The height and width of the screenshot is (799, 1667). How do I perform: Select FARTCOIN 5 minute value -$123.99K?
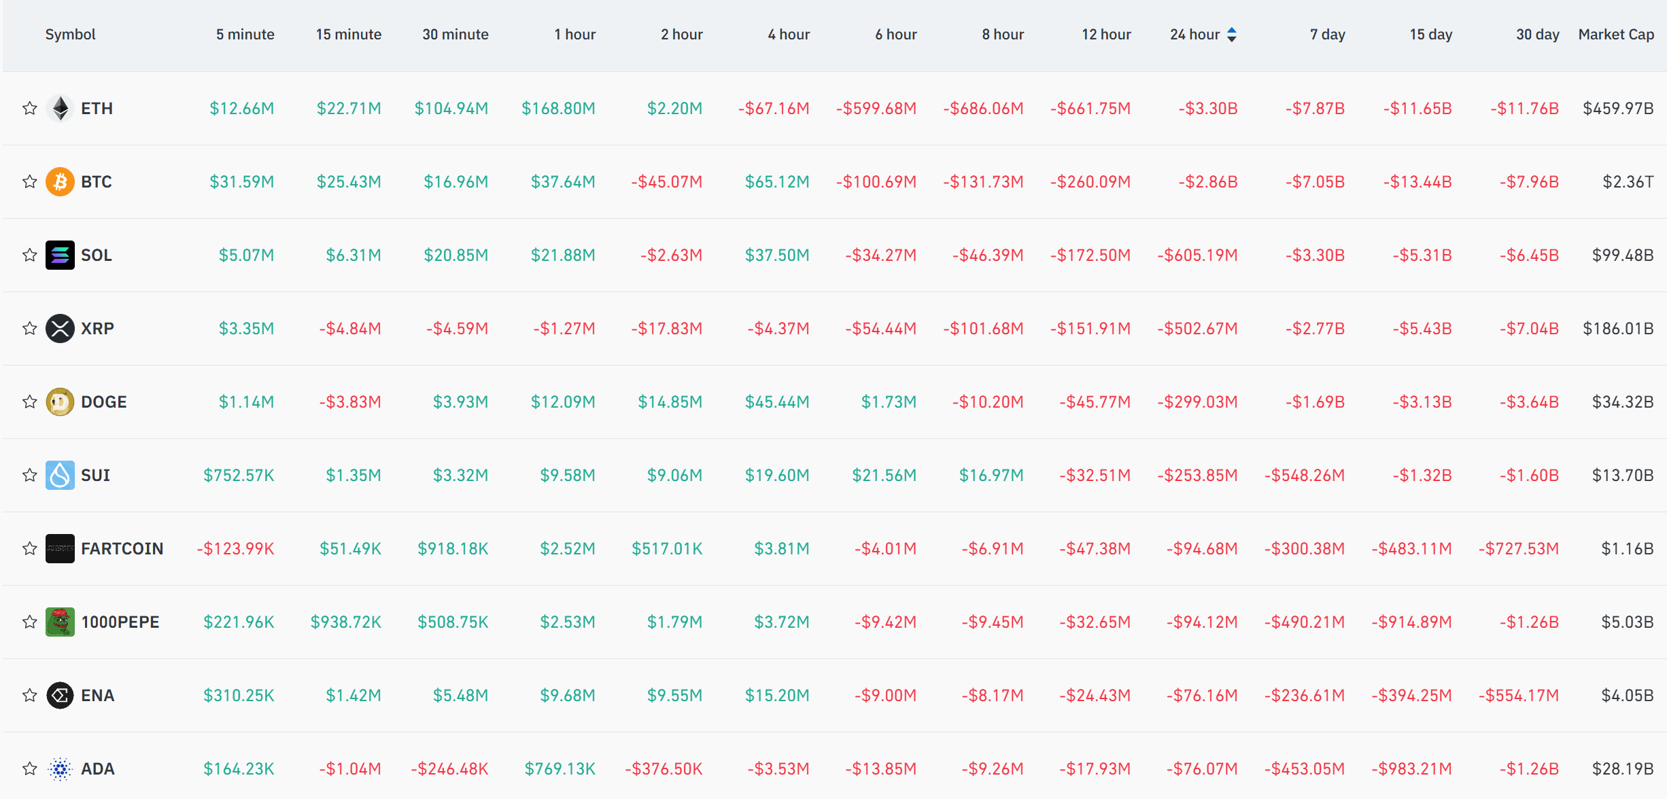235,548
